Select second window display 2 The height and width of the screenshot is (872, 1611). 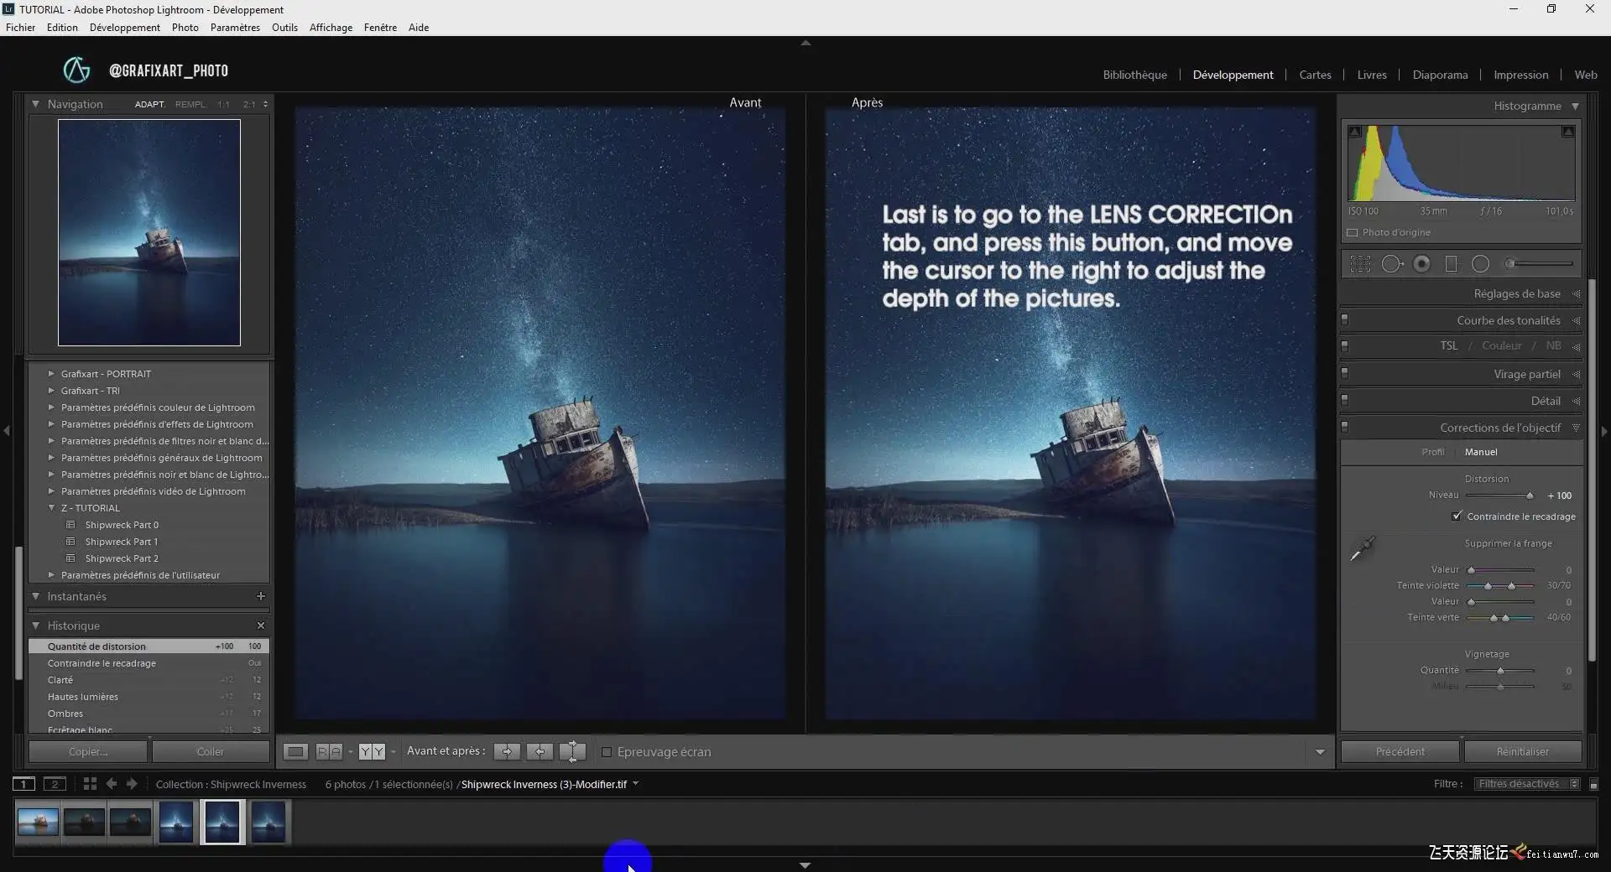tap(55, 784)
